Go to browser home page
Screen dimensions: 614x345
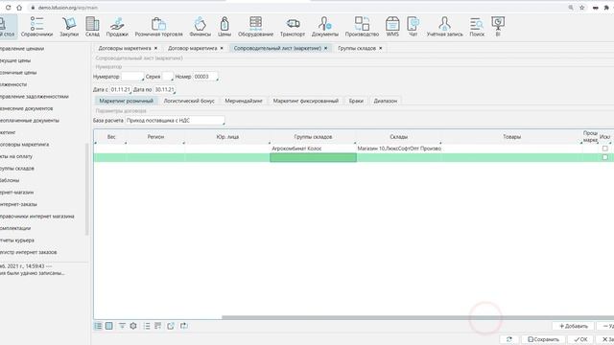click(19, 8)
